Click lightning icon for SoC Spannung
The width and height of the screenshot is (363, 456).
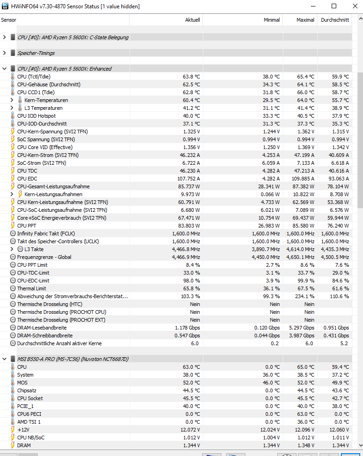(x=12, y=139)
